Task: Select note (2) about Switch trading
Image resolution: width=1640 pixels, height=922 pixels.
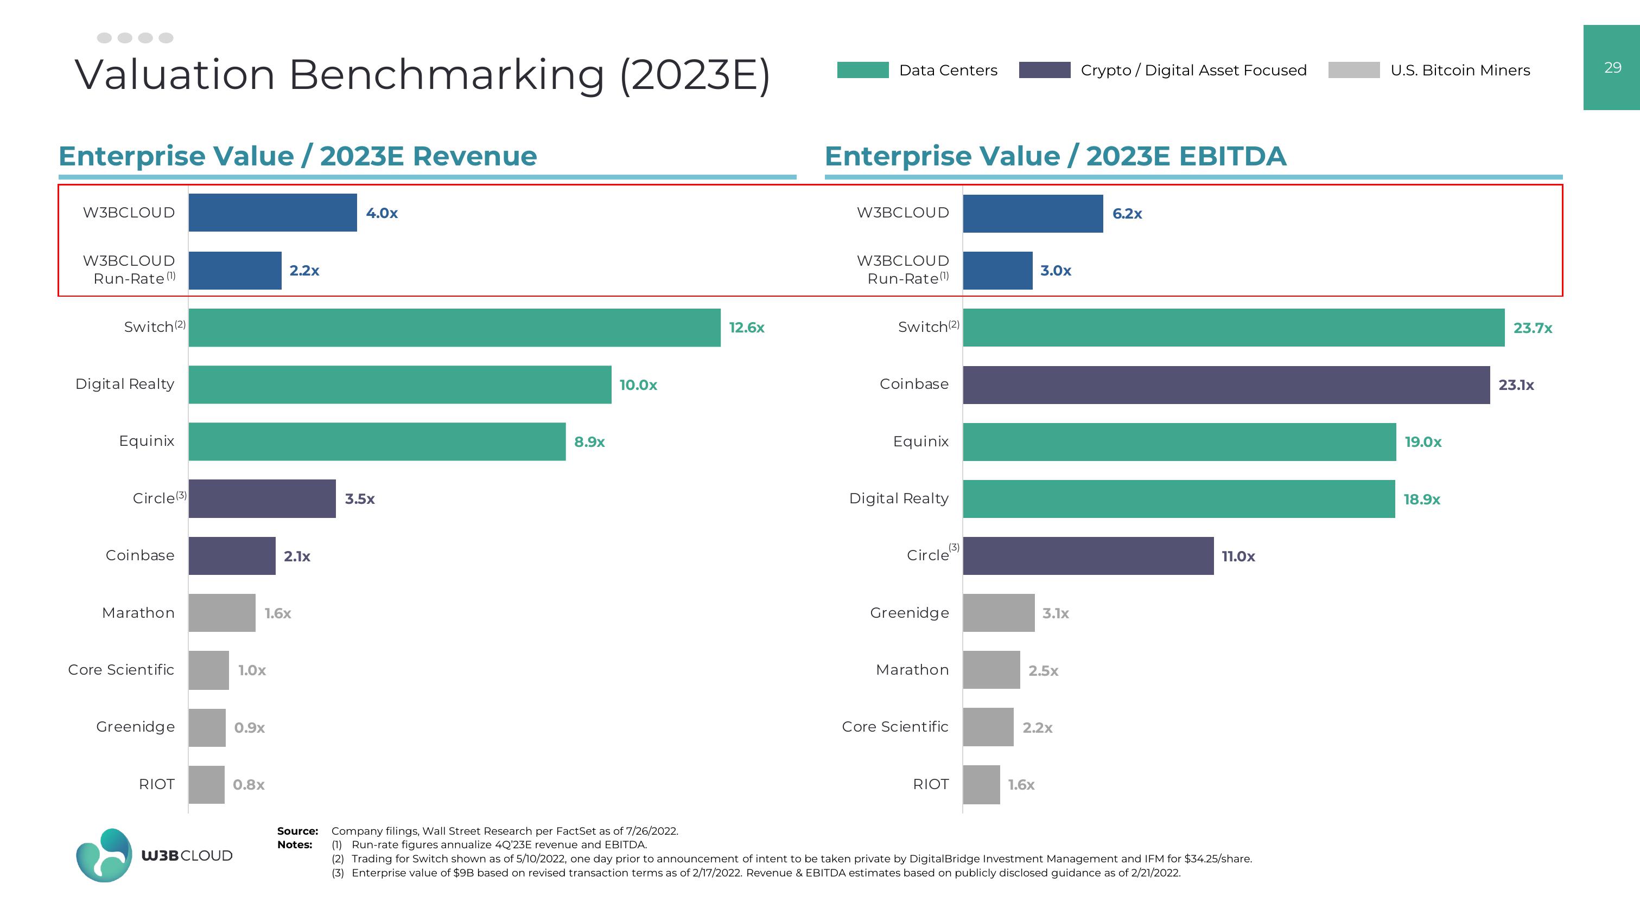Action: point(791,859)
